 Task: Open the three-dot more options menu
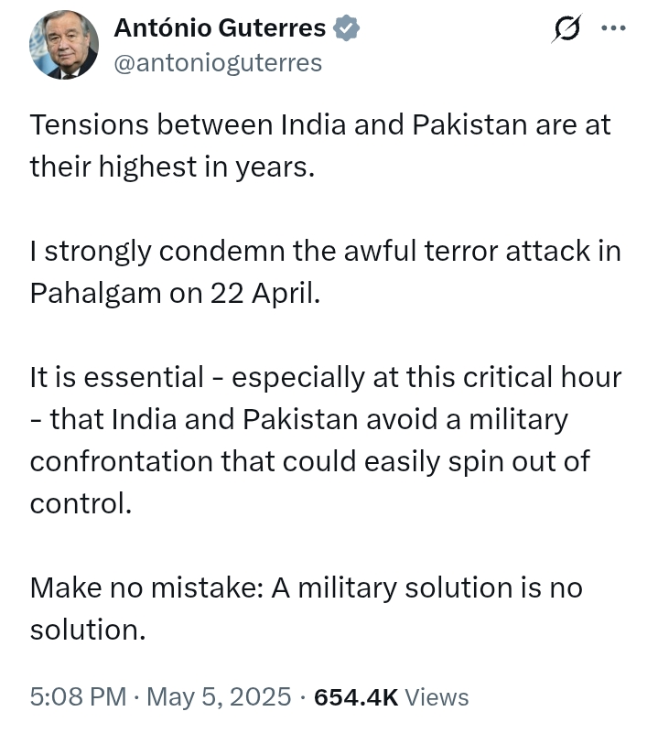coord(612,28)
